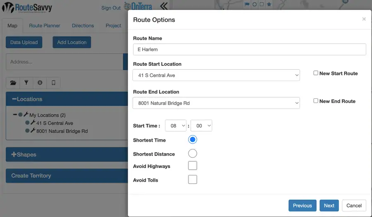Open the folder icon in locations toolbar
Screen dimensions: 372x217
pos(13,83)
